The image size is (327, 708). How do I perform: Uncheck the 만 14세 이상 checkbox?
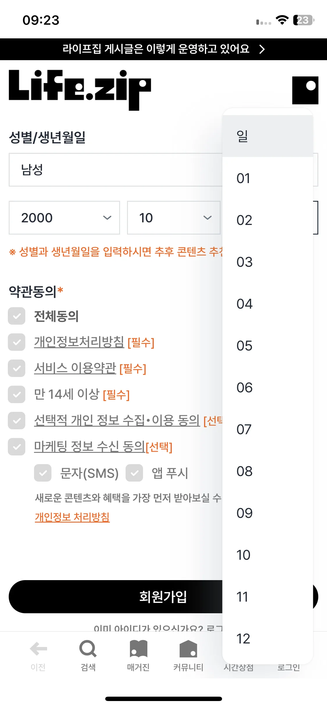click(17, 394)
